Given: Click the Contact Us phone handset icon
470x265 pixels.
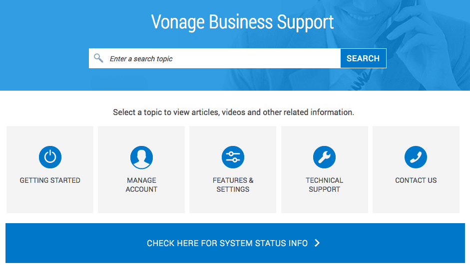Looking at the screenshot, I should [416, 157].
